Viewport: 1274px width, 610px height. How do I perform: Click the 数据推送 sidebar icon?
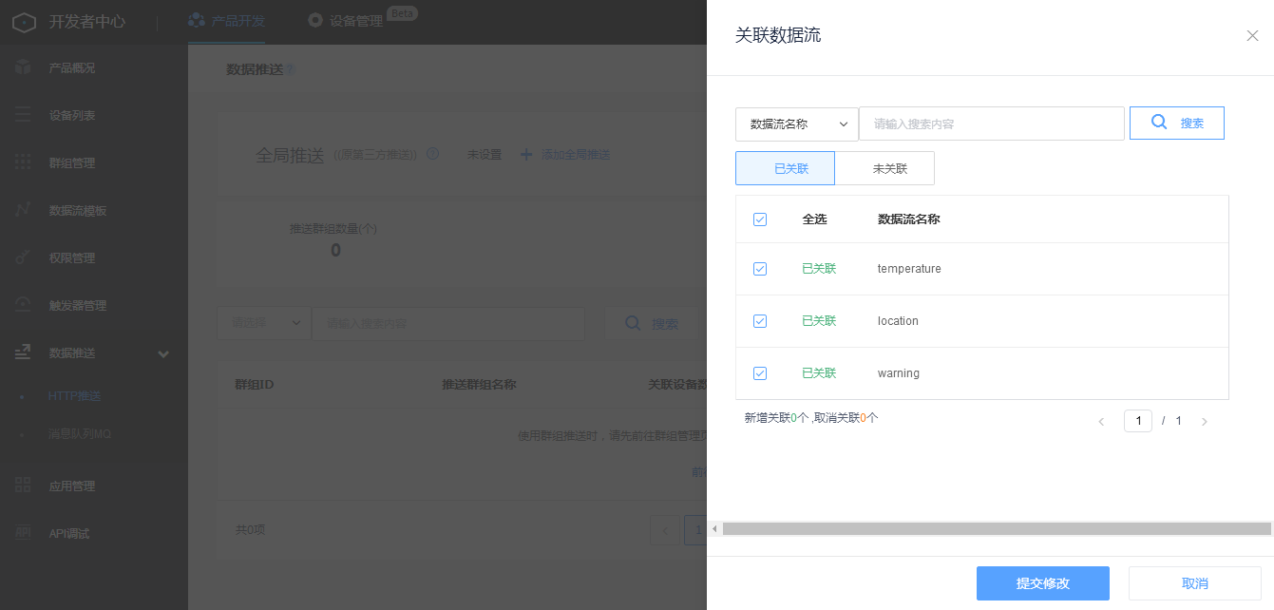coord(23,353)
